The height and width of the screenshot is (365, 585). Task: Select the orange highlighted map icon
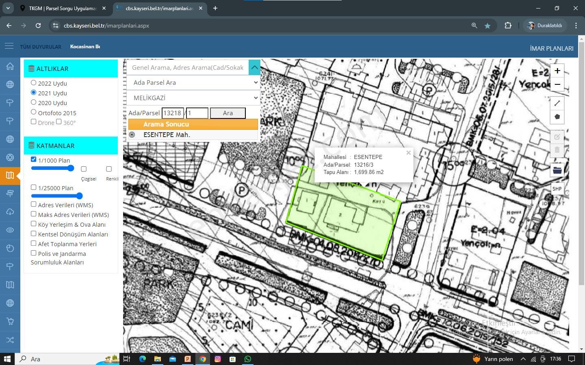click(x=10, y=176)
